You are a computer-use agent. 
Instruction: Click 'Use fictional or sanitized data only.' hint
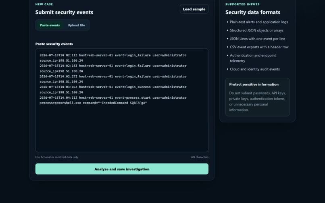coord(57,157)
